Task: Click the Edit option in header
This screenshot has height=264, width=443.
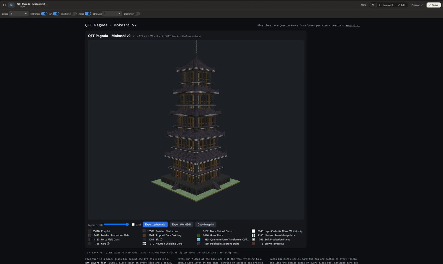Action: pos(401,5)
